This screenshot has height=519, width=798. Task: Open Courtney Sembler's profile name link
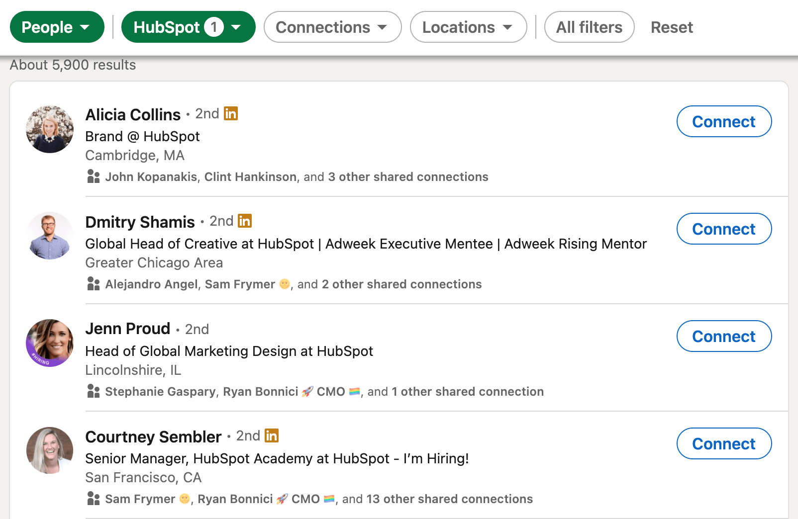pyautogui.click(x=153, y=436)
